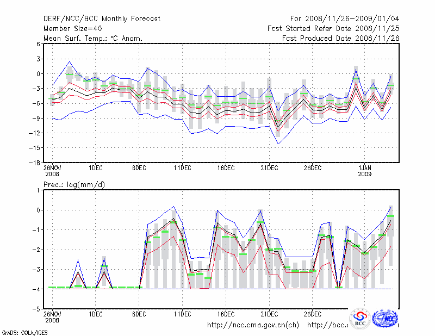435x336 pixels.
Task: Open the http://ncc.cma.gov.cn(ch) link
Action: point(253,325)
